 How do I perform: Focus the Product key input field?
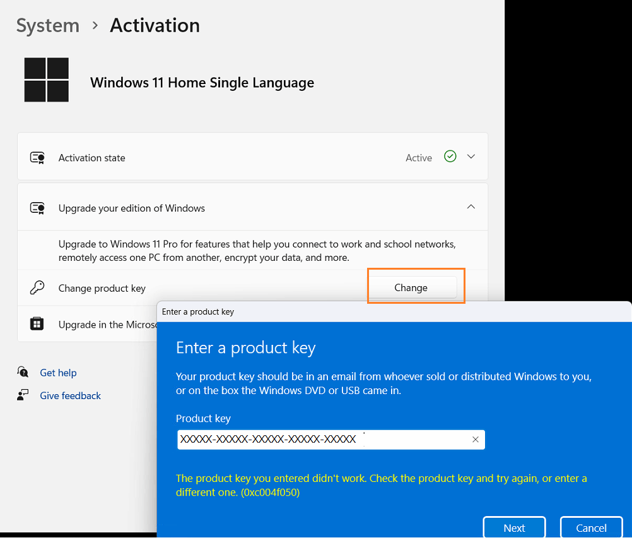pos(331,440)
